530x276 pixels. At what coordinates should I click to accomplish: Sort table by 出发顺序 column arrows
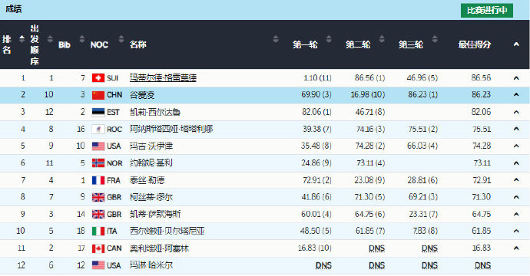point(50,39)
